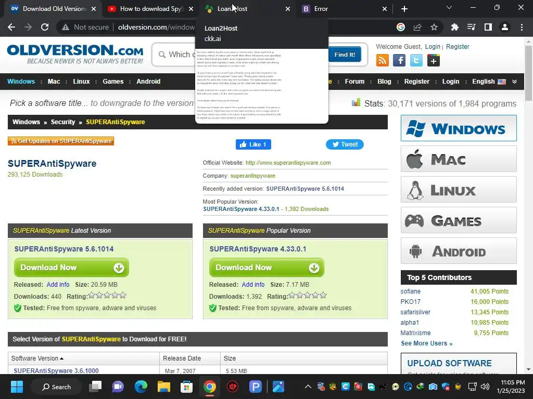The image size is (533, 399).
Task: Open Chrome three-dot menu
Action: pyautogui.click(x=522, y=27)
